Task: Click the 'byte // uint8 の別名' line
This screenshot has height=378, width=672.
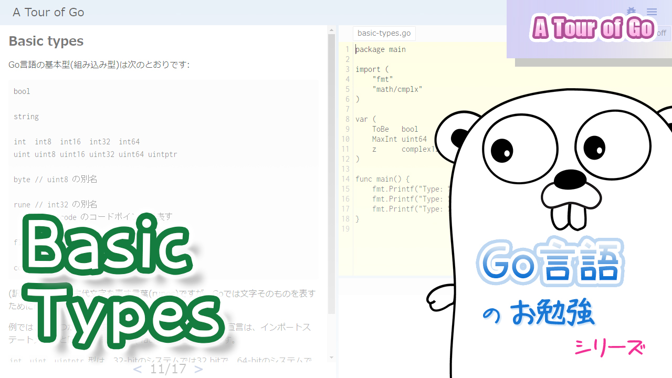Action: tap(56, 180)
